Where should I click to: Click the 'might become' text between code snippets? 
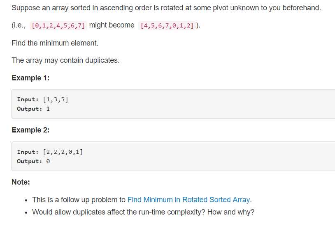(x=112, y=25)
